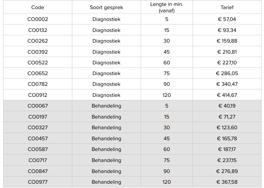The width and height of the screenshot is (264, 188).
Task: Click the Soort gesprek column header
Action: [106, 8]
